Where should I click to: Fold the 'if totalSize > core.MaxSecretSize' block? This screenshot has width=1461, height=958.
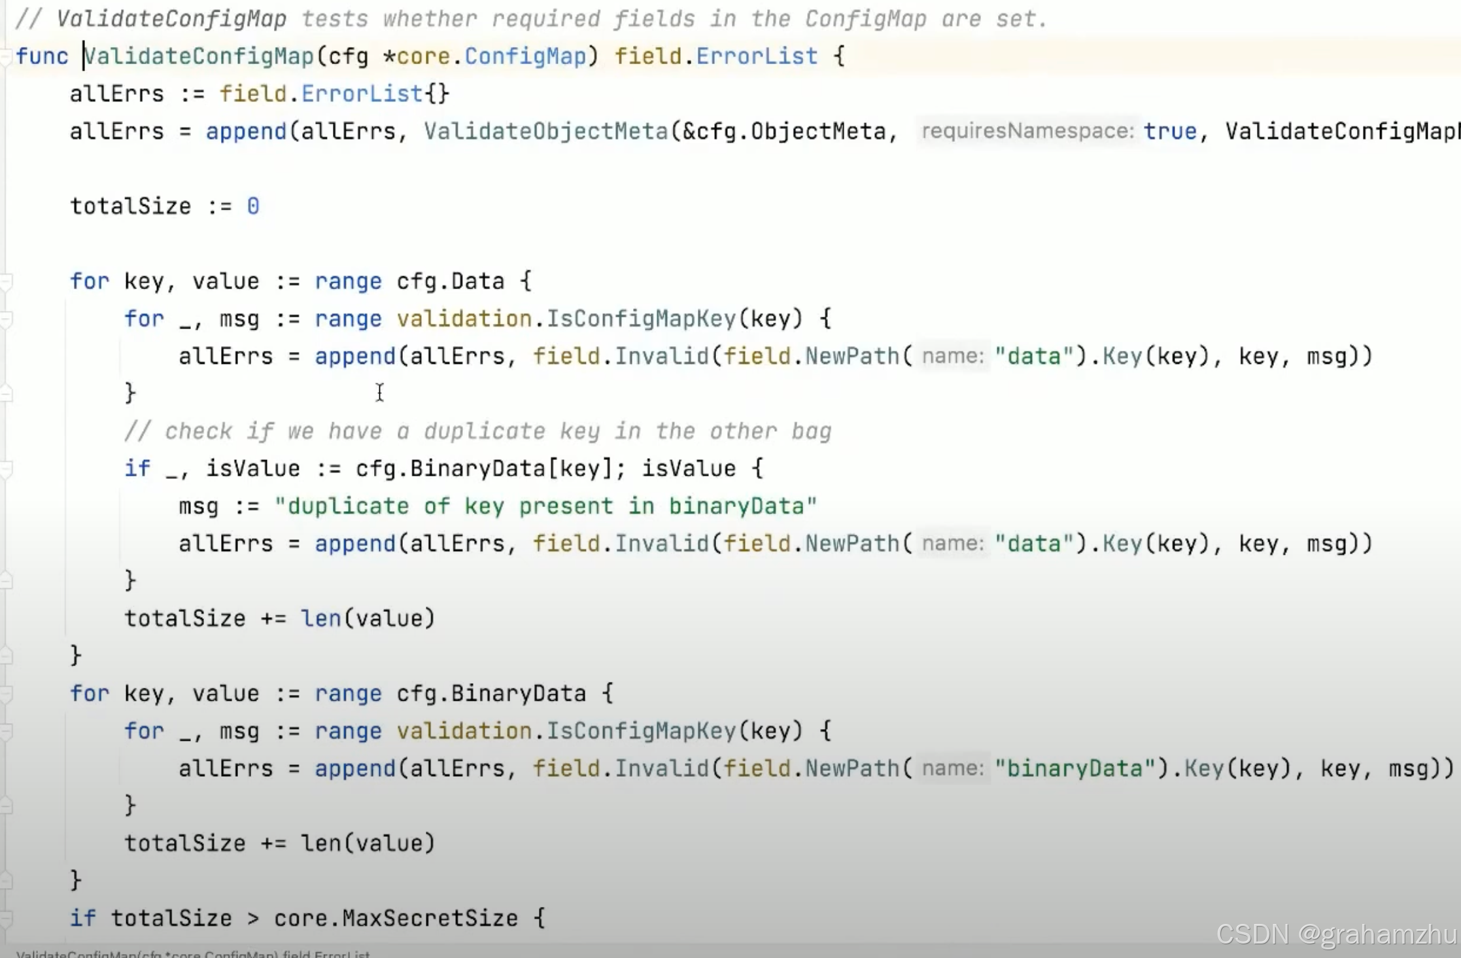pyautogui.click(x=5, y=919)
